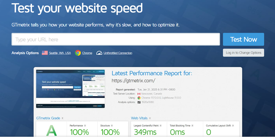
Task: Click the help icon next to Largest Contentful Paint
Action: [161, 126]
